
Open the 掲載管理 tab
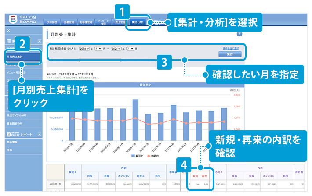(70, 22)
